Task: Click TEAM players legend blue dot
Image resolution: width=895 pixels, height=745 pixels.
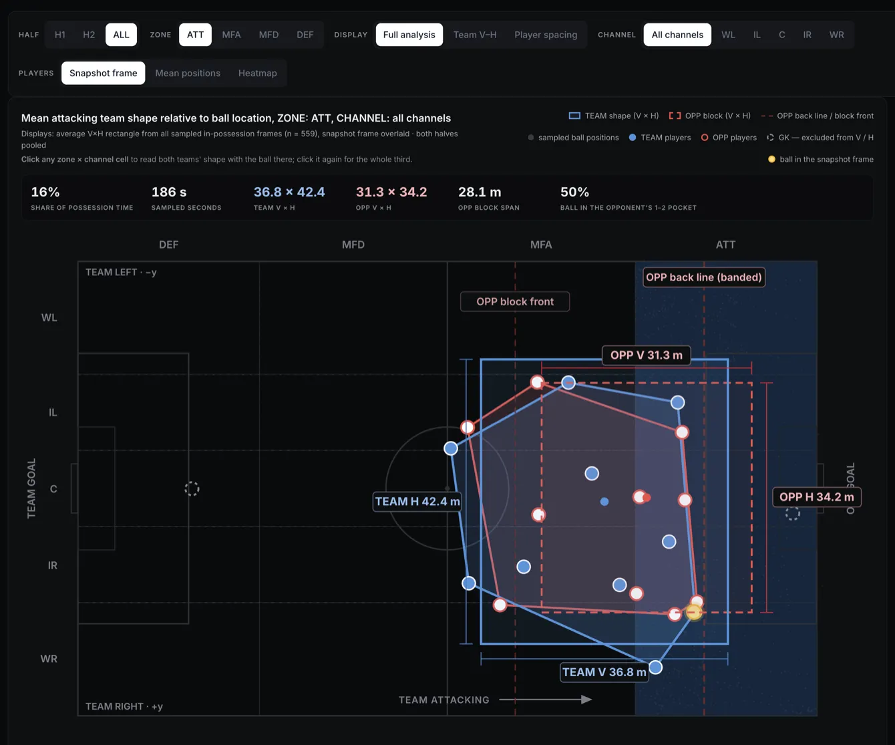Action: point(633,137)
